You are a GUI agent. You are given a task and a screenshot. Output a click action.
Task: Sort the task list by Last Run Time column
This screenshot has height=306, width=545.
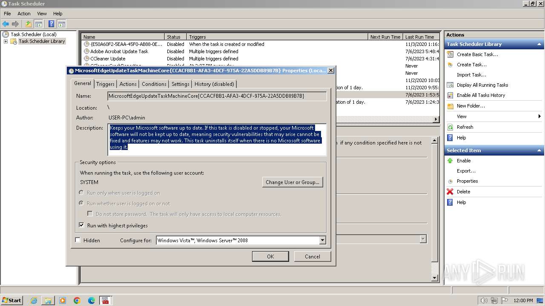[421, 37]
